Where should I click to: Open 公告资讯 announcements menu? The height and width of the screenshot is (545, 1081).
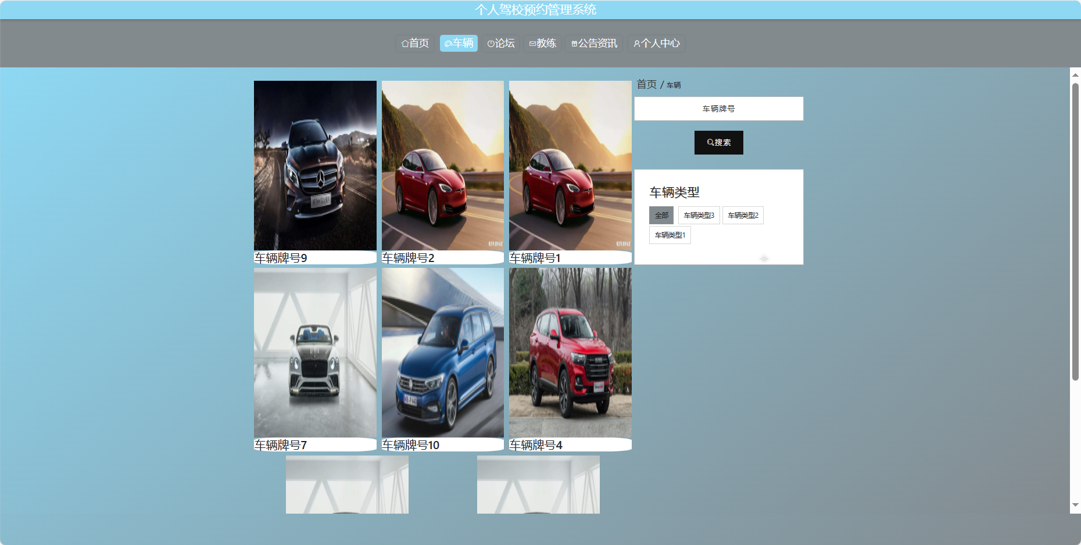point(595,43)
